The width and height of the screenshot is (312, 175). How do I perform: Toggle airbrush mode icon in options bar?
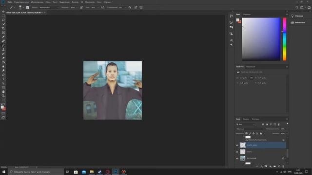point(102,7)
